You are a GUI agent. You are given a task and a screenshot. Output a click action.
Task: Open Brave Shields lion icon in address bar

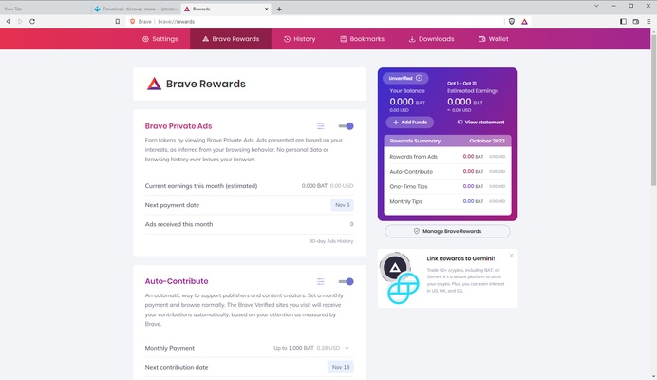pos(512,22)
